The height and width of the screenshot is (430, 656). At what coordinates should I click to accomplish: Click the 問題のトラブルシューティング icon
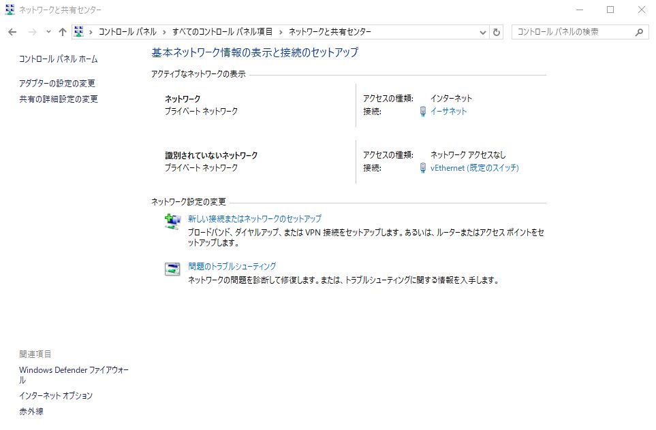tap(172, 269)
